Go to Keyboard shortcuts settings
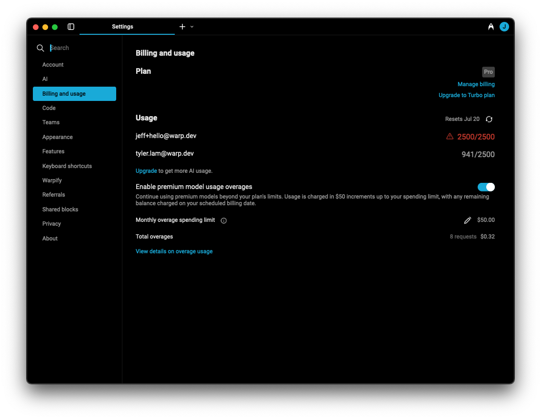 click(67, 166)
